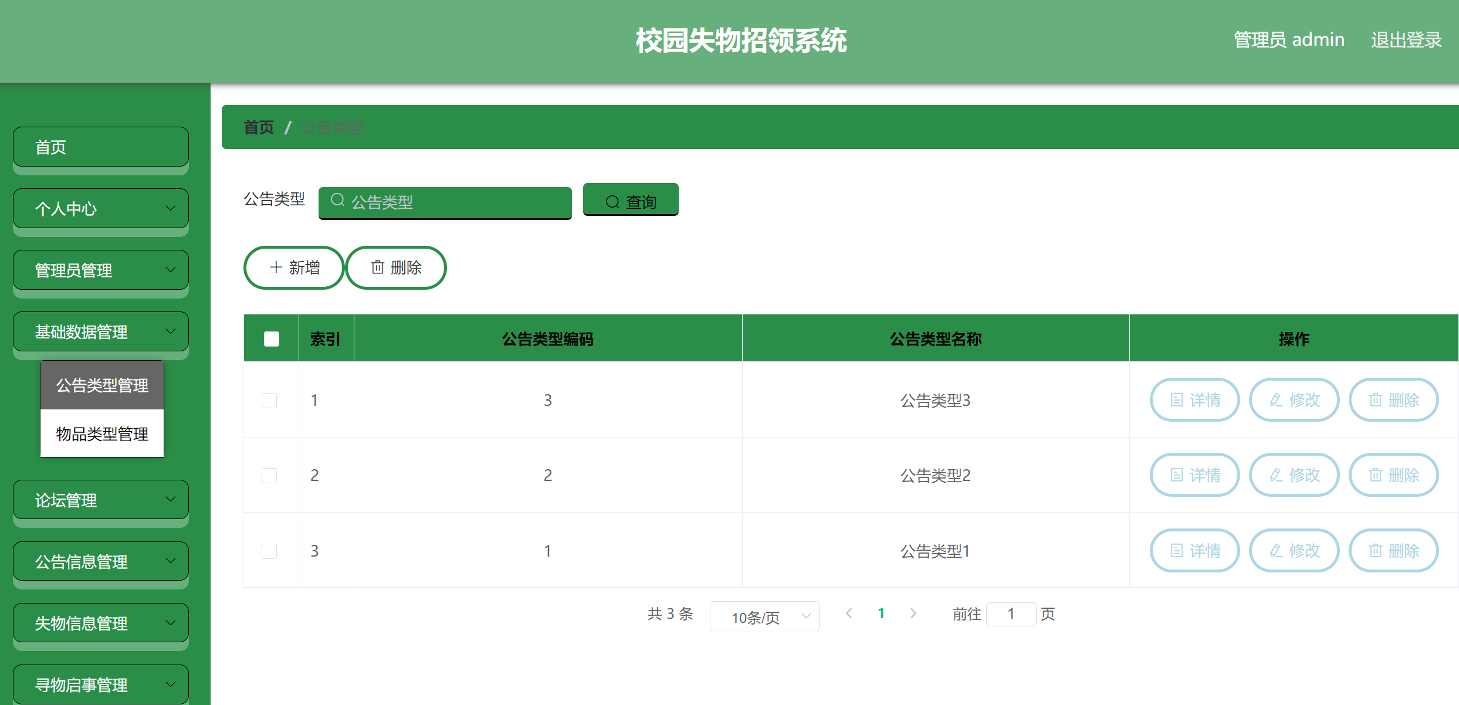Click 删除 for 公告类型1

(1394, 551)
